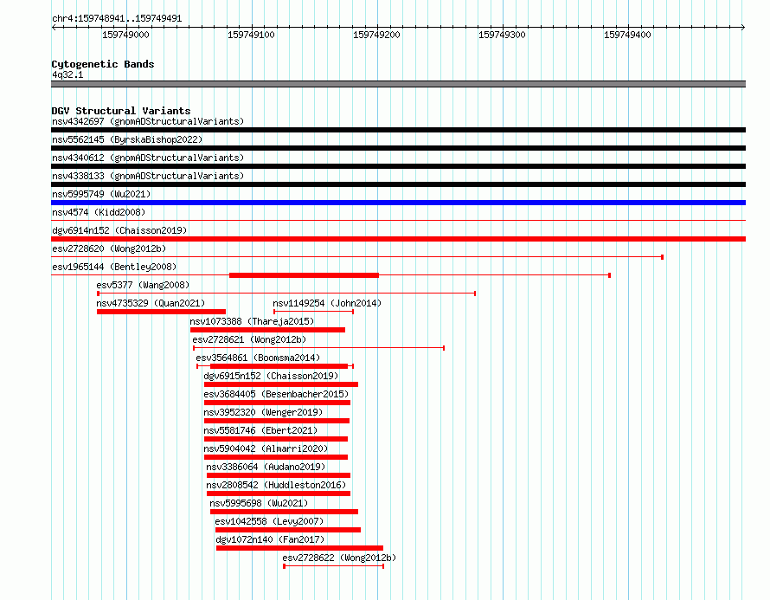Click the left arrow end of the ruler
The width and height of the screenshot is (770, 600).
click(54, 27)
